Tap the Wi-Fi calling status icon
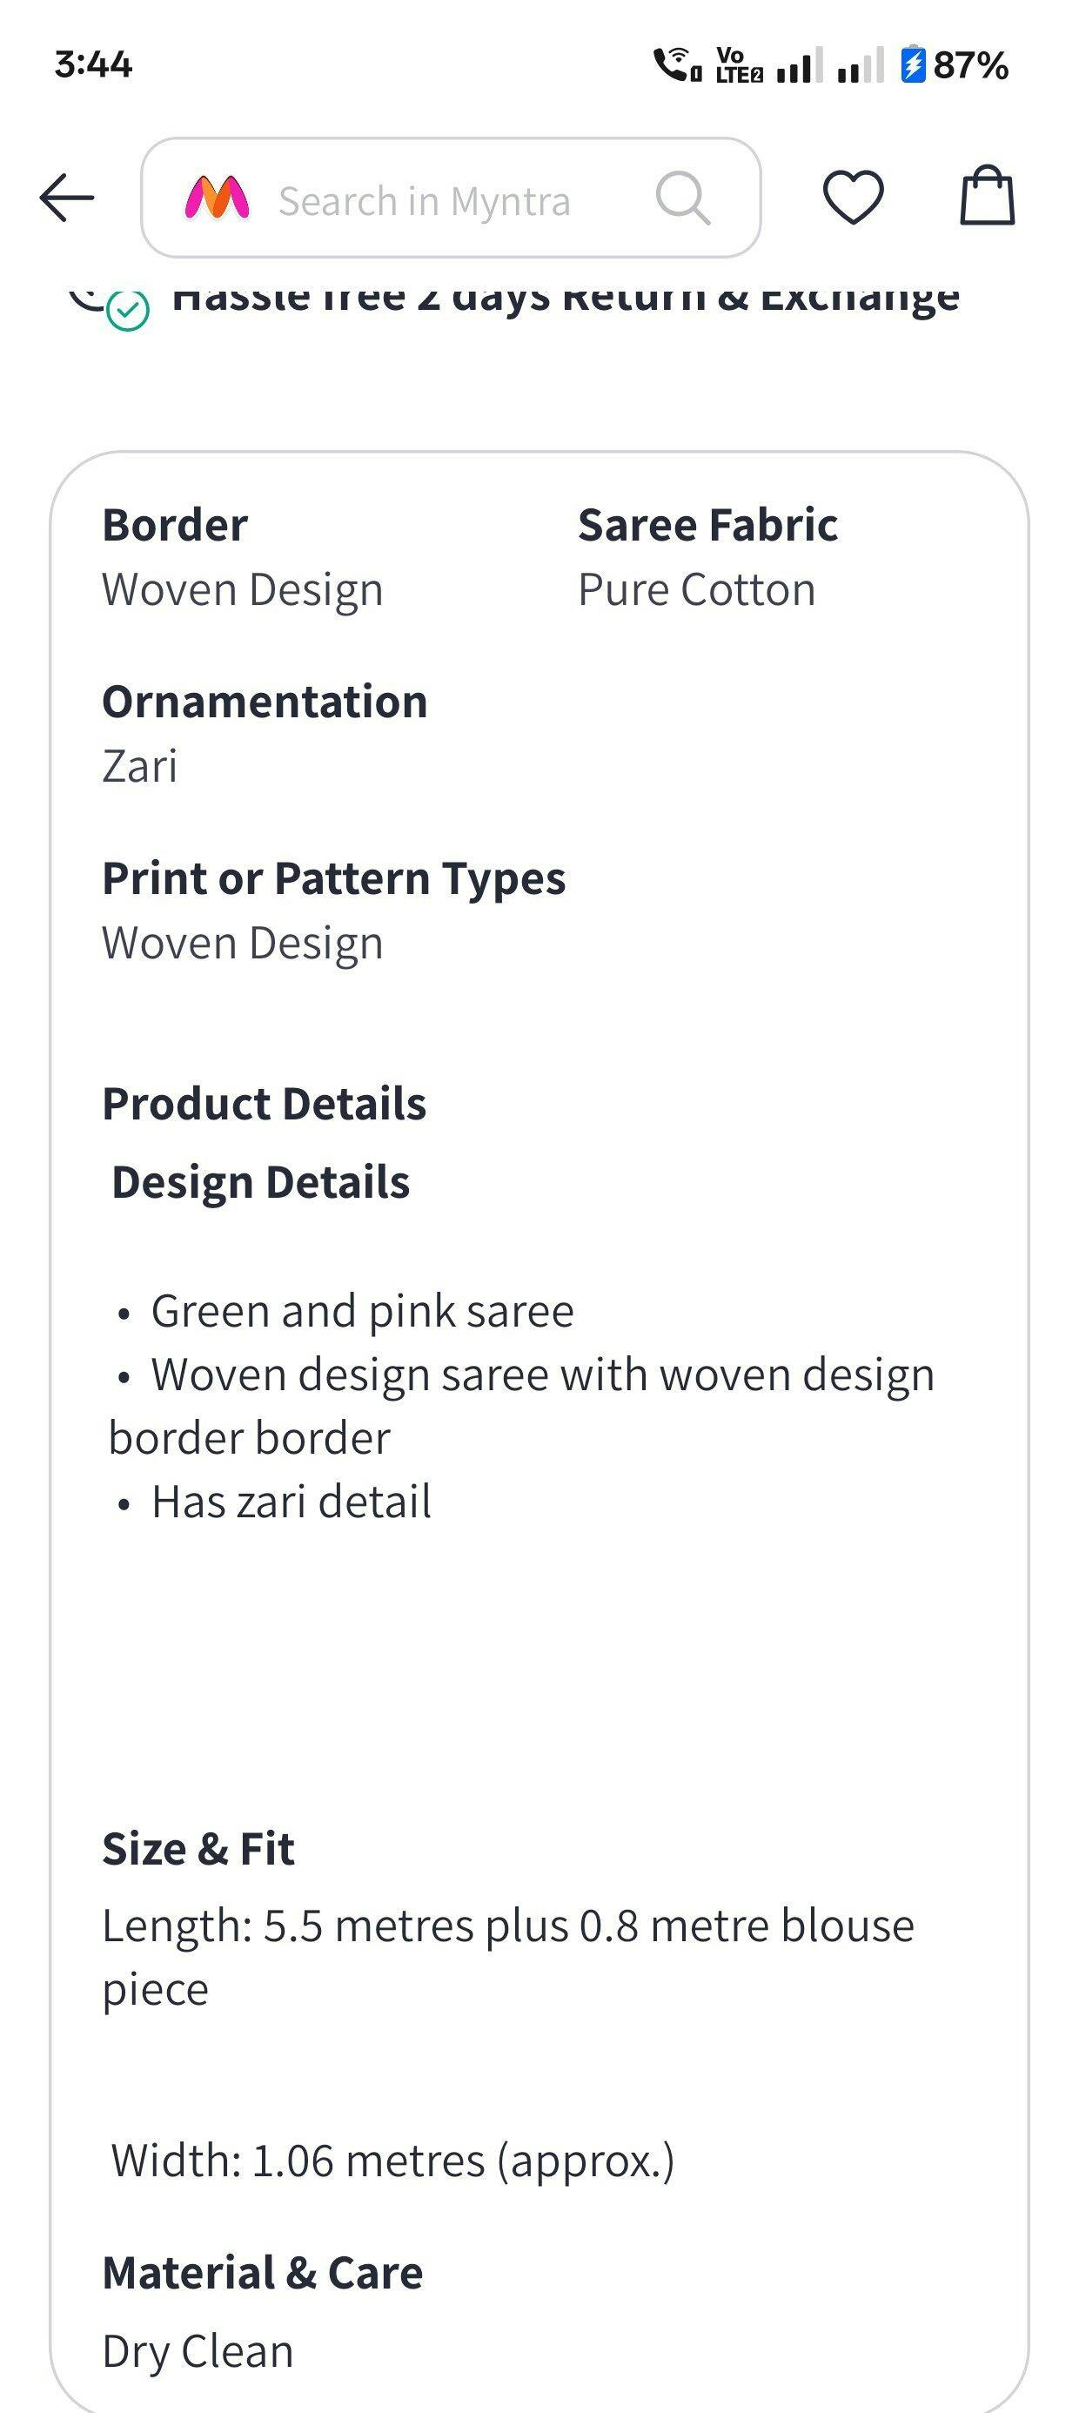Screen dimensions: 1079x2413 676,64
